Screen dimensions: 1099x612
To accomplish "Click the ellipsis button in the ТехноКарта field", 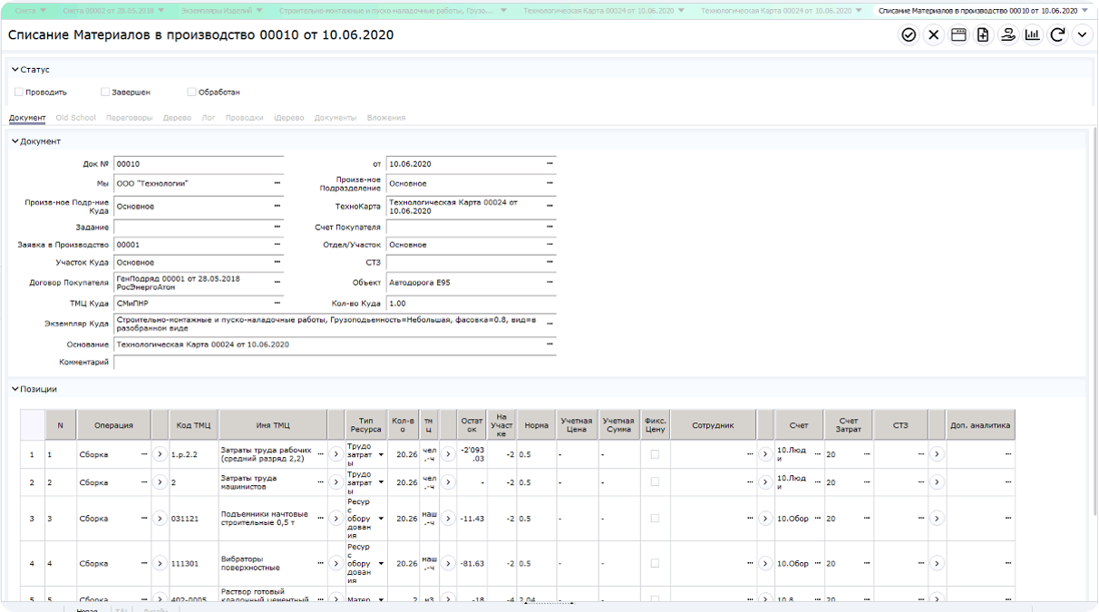I will coord(549,204).
